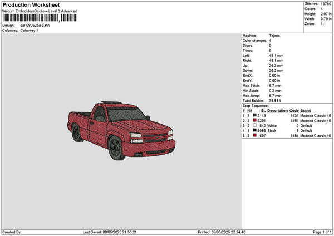Click the Down value '26.3 mm'
334x236 pixels.
click(x=276, y=71)
